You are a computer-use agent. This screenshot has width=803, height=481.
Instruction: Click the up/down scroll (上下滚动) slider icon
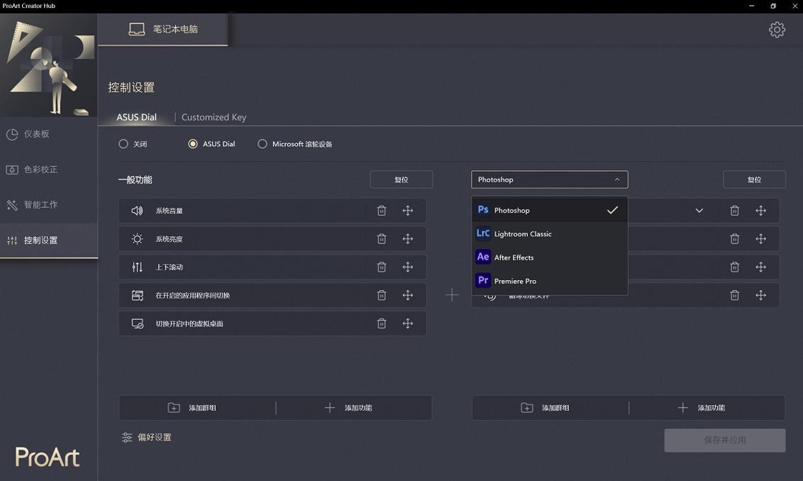tap(138, 267)
